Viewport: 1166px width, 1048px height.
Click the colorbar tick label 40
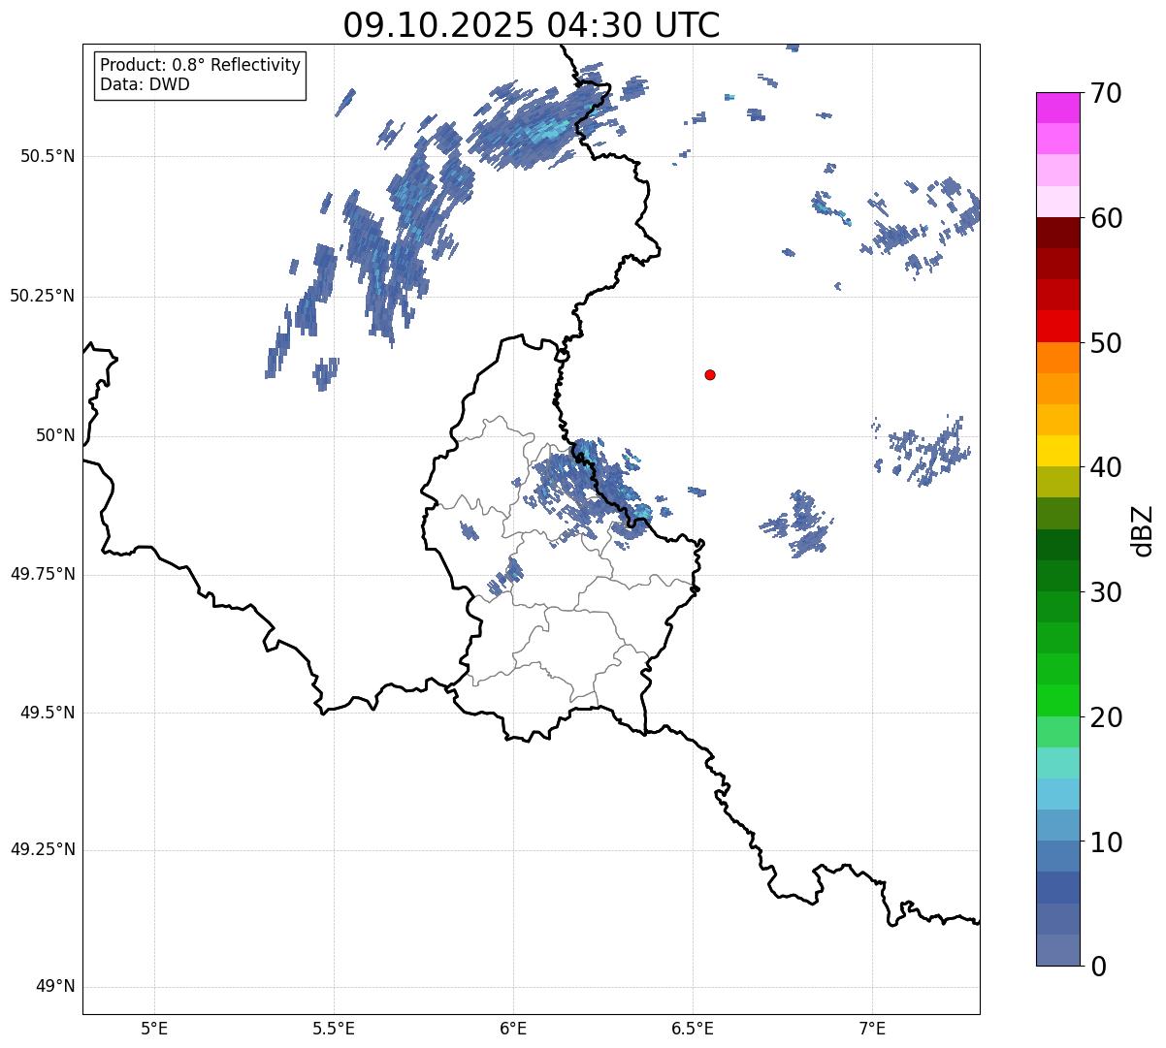click(1105, 467)
